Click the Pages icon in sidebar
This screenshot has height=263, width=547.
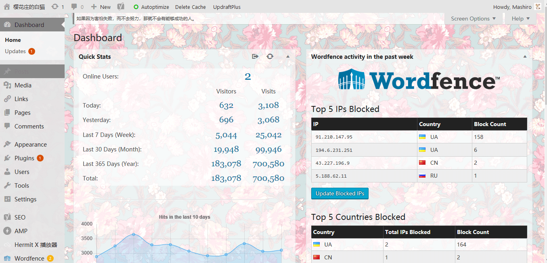pyautogui.click(x=7, y=112)
